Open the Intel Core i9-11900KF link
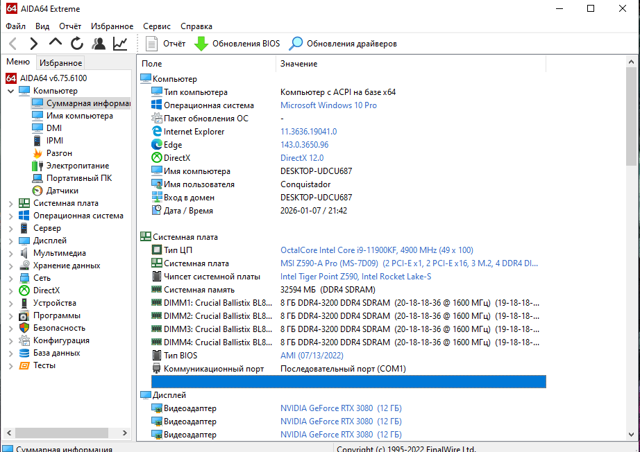This screenshot has height=452, width=640. (x=376, y=250)
